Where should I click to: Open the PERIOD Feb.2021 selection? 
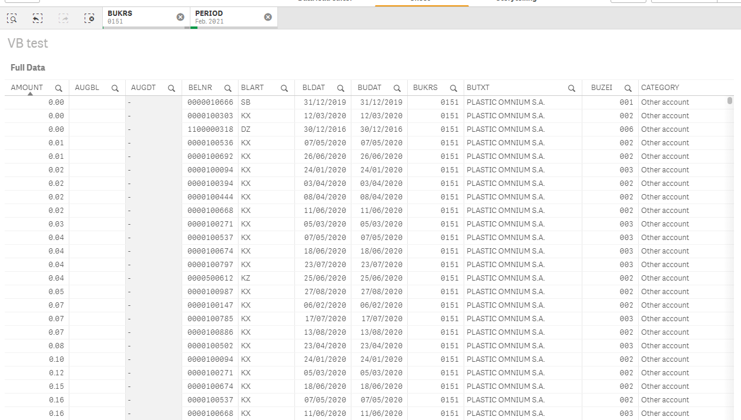(223, 16)
